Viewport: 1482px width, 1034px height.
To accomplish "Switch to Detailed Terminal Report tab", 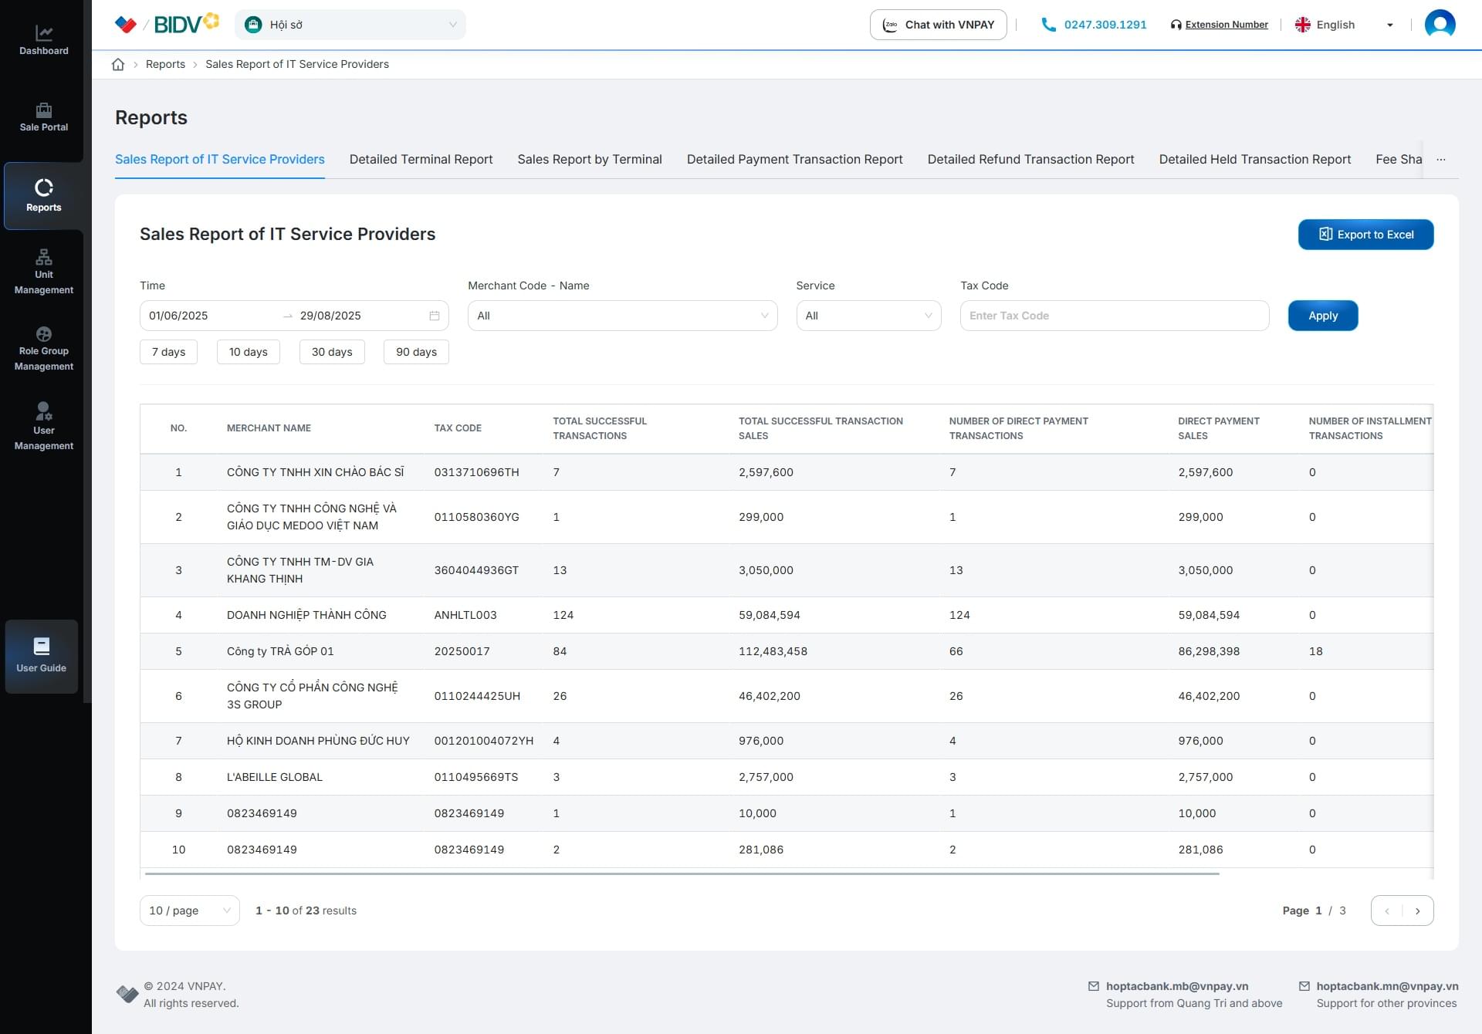I will (421, 160).
